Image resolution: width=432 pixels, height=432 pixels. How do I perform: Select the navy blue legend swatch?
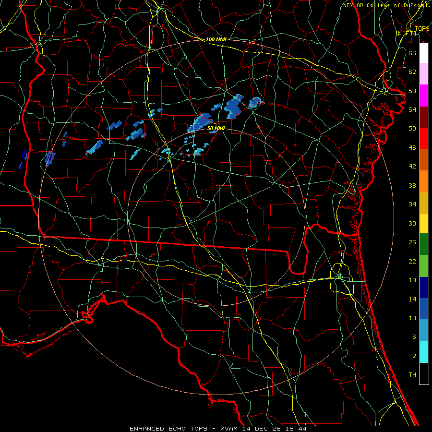424,288
